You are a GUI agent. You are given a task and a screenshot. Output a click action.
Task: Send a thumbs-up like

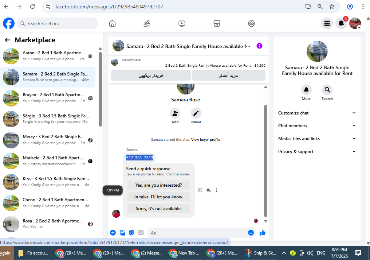click(263, 233)
